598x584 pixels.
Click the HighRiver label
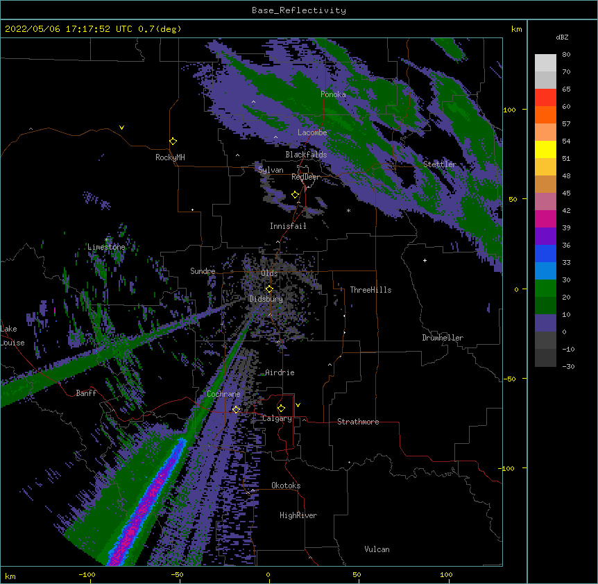point(298,515)
